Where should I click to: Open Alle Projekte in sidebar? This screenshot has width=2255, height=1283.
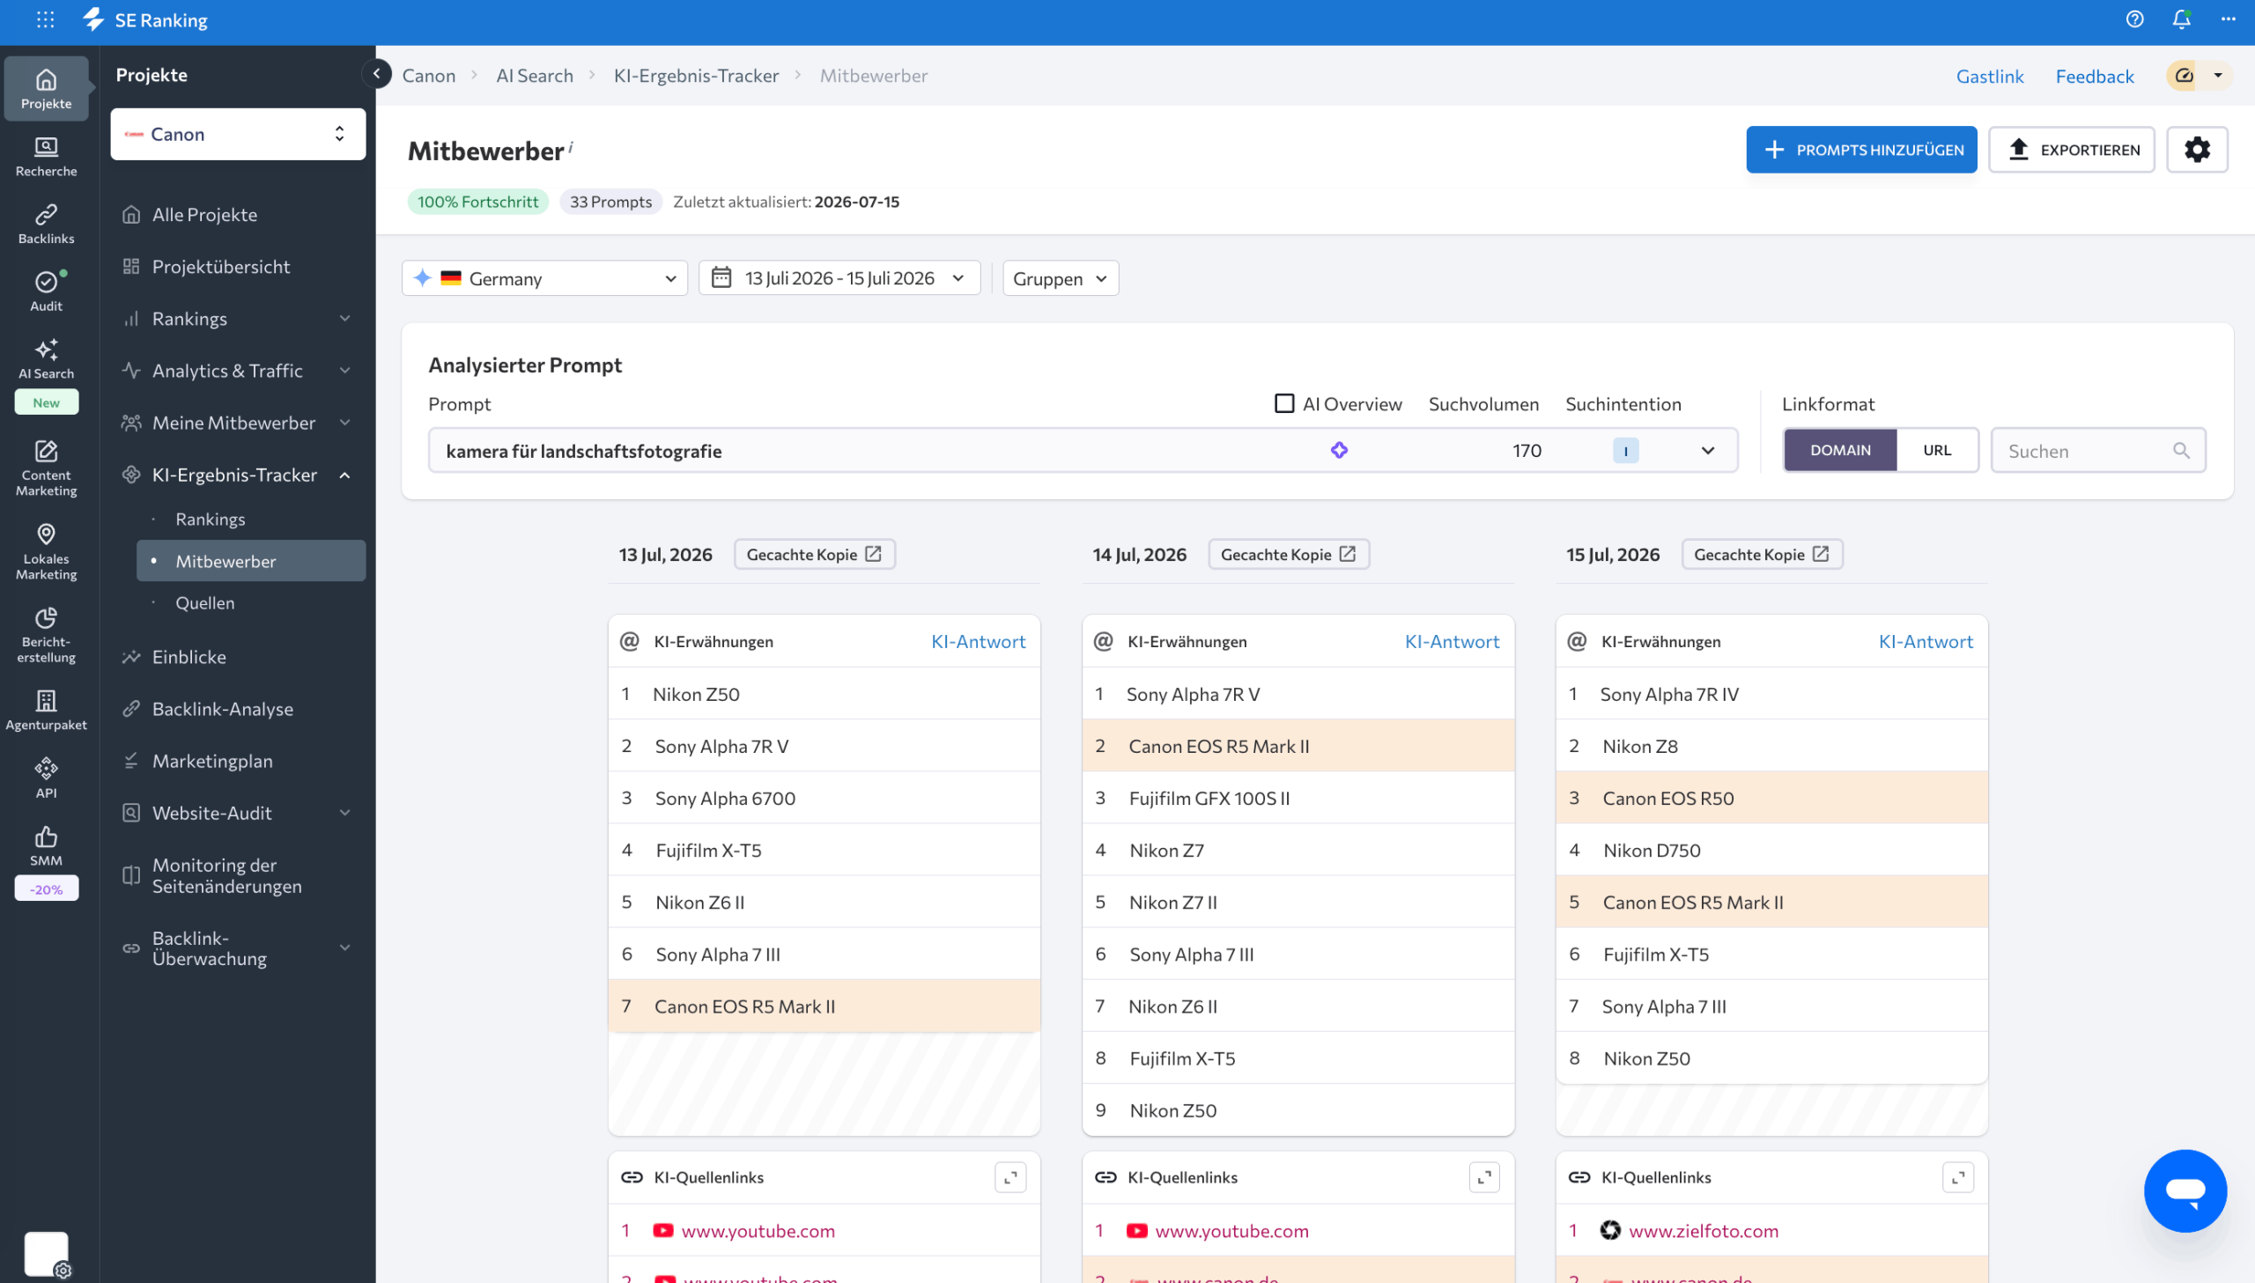click(204, 214)
